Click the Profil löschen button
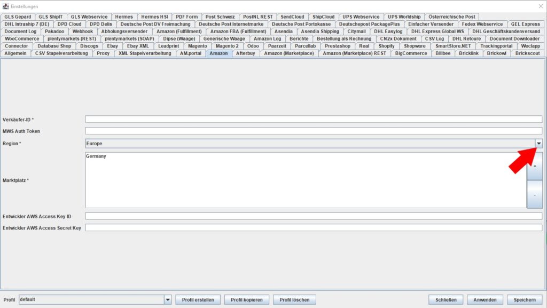This screenshot has height=308, width=547. (294, 299)
